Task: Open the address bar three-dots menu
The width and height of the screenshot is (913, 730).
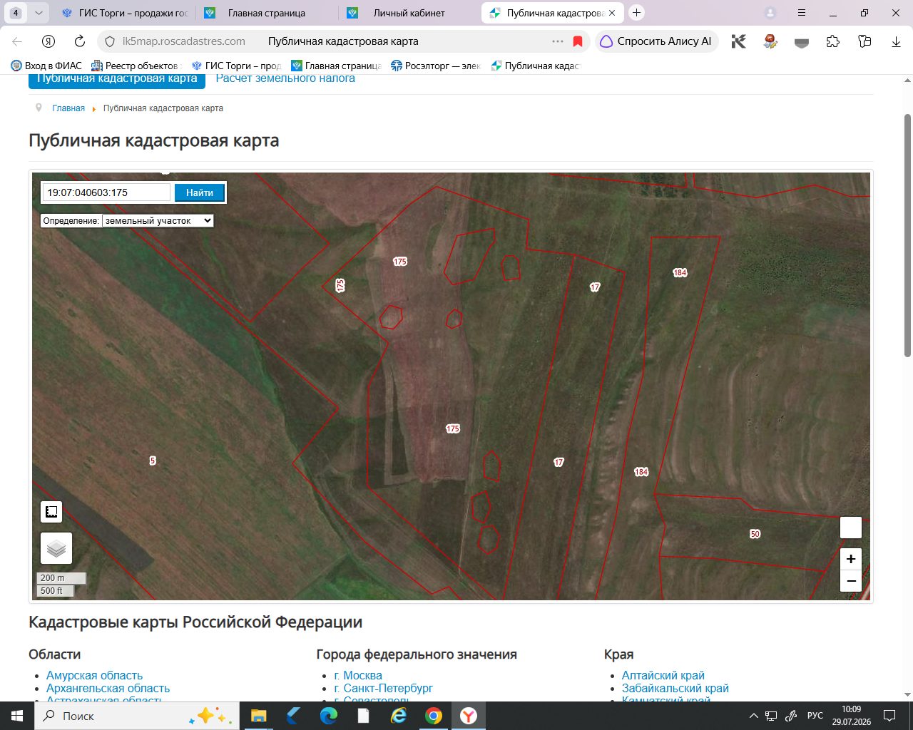Action: pos(558,41)
